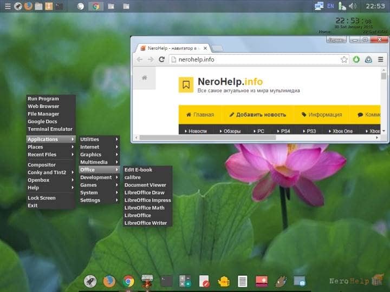Expand the Recent Files submenu
390x292 pixels.
[51, 155]
